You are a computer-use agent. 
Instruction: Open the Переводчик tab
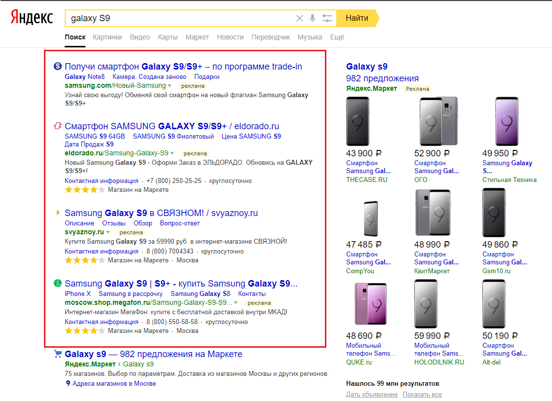click(271, 37)
